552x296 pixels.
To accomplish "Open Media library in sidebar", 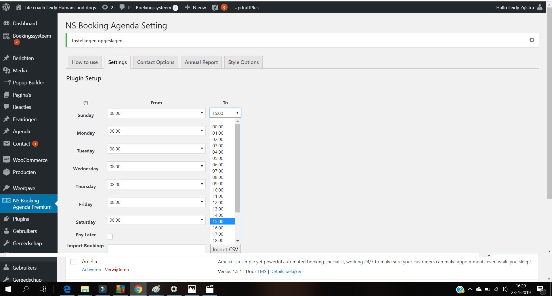I will pyautogui.click(x=20, y=71).
